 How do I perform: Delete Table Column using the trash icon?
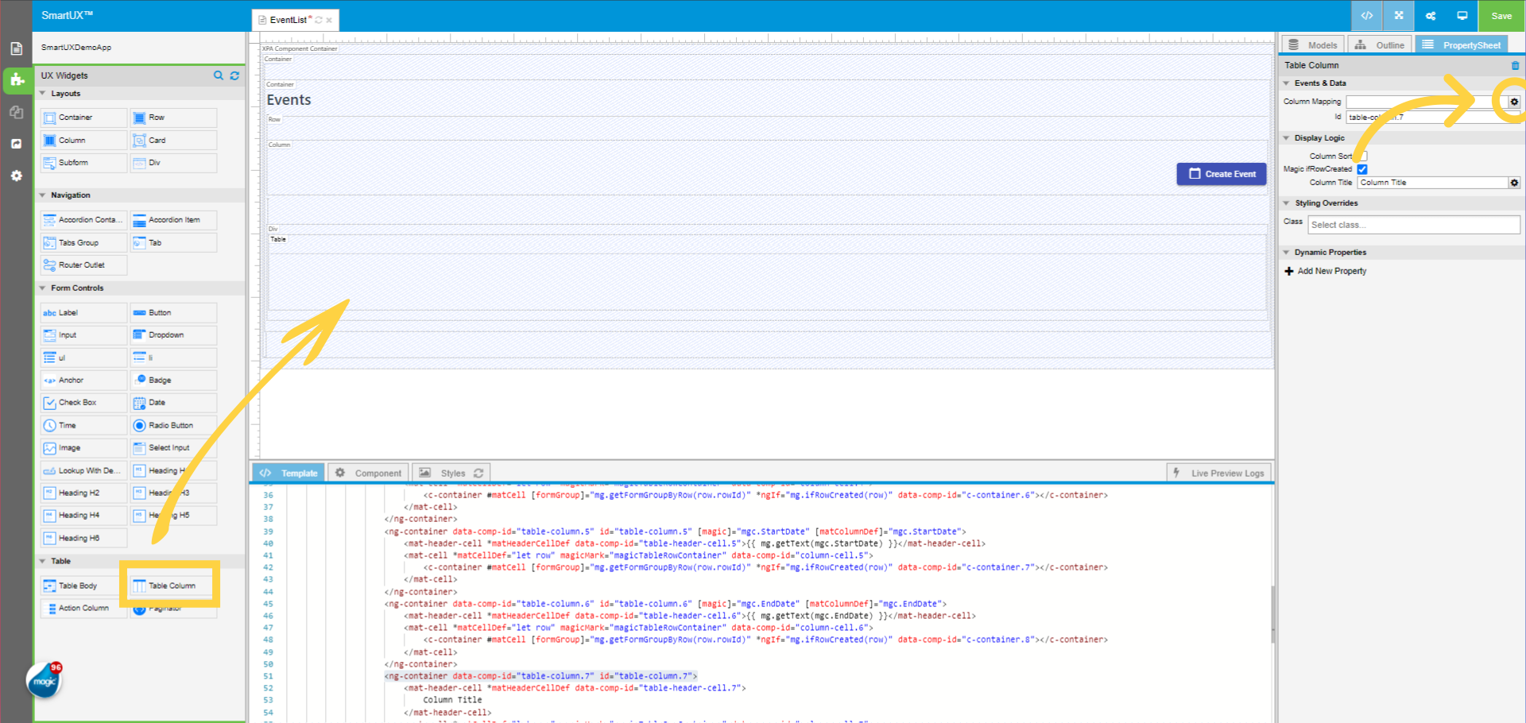1514,65
